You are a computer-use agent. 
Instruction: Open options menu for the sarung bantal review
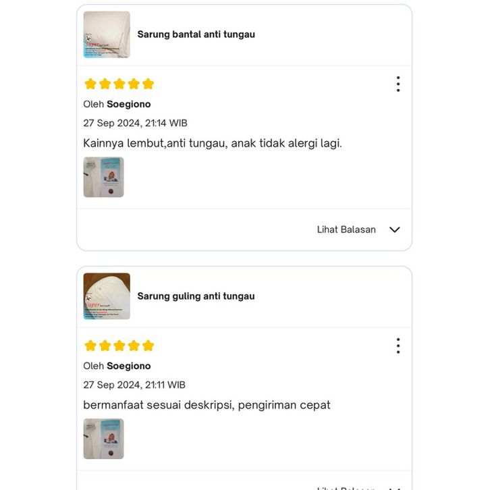pos(398,84)
